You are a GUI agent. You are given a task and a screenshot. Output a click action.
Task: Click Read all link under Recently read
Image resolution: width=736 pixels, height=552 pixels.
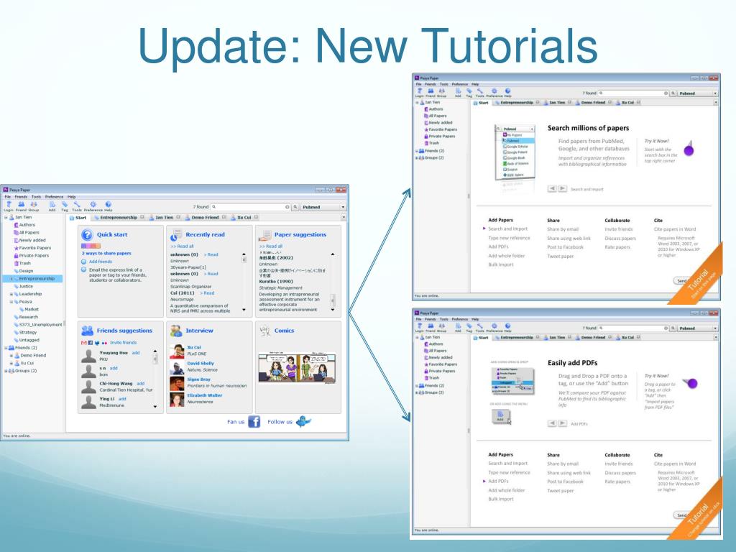182,246
